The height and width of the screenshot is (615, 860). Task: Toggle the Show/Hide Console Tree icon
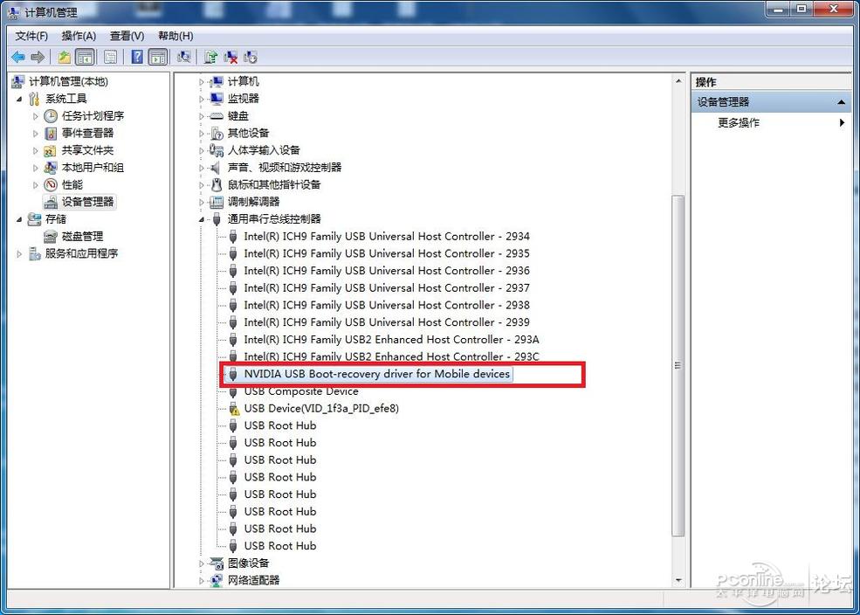pos(84,57)
